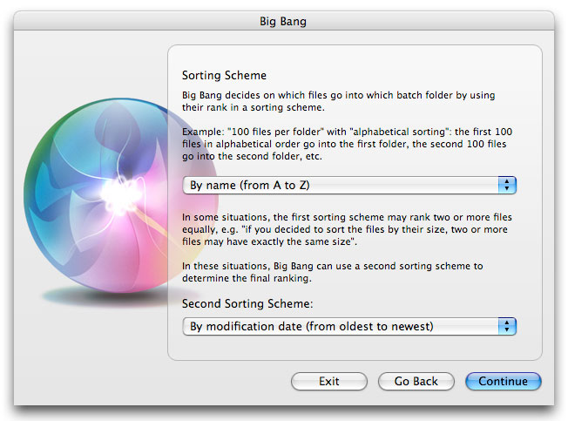568x421 pixels.
Task: Click blue arrows on the By name popup
Action: click(507, 185)
